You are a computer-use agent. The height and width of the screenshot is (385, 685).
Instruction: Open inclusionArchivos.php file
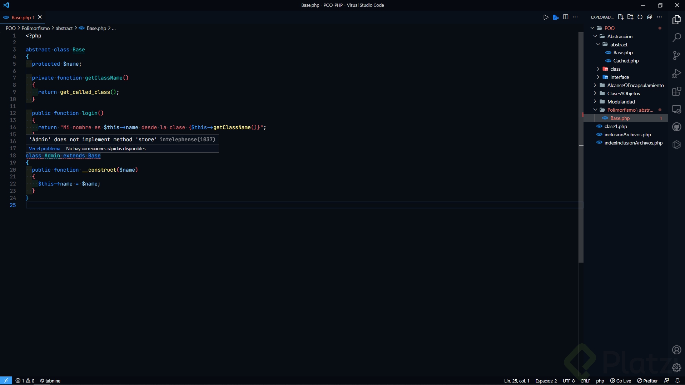point(627,135)
